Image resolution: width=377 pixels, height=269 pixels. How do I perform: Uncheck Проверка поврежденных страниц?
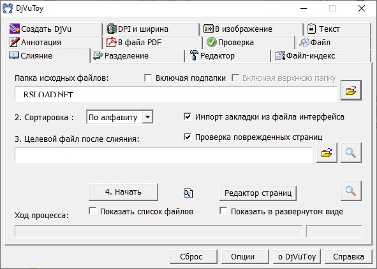point(188,137)
